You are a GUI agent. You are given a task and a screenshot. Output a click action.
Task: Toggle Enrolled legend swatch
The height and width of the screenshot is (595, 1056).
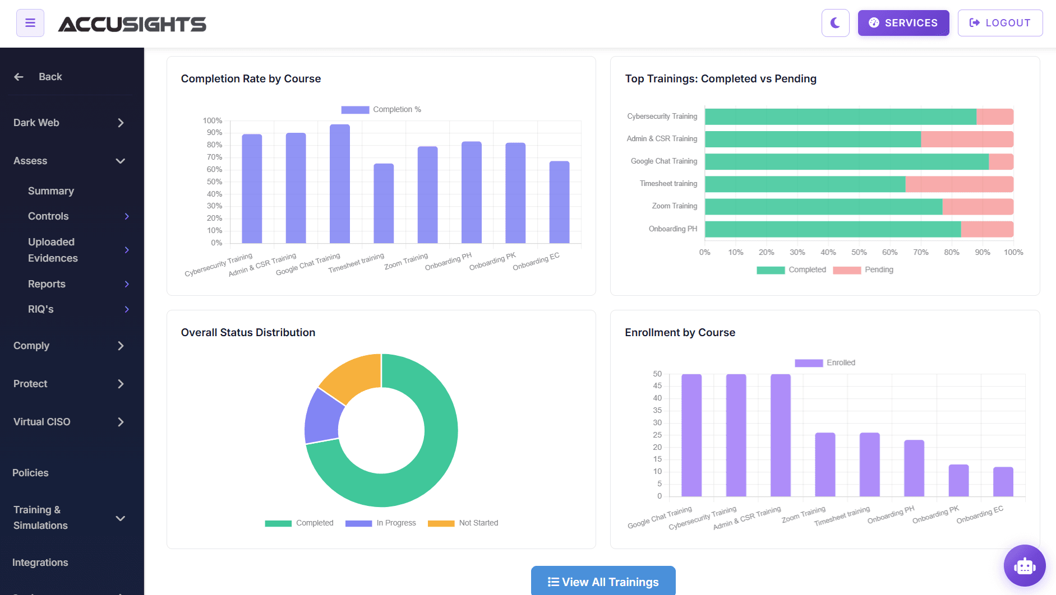[809, 363]
